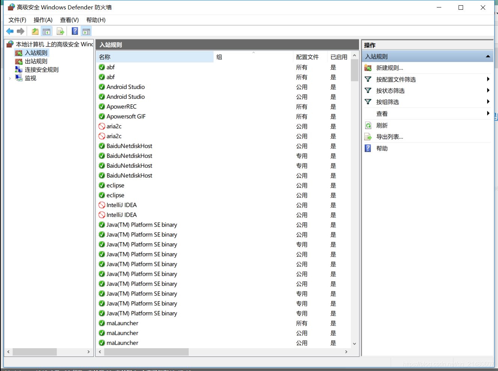This screenshot has width=498, height=371.
Task: Select the first eclipse rule row
Action: click(223, 185)
